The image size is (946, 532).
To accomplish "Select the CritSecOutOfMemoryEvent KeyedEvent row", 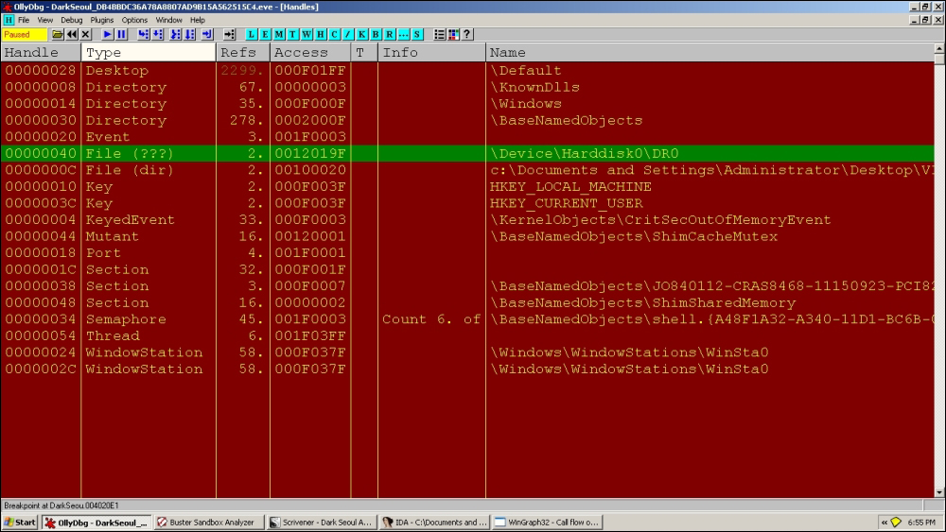I will (x=467, y=220).
